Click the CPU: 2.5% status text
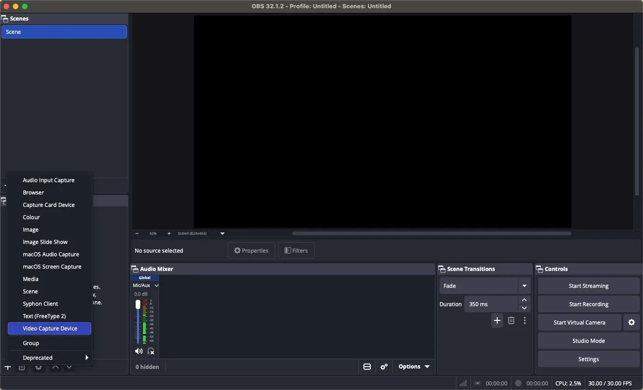 tap(568, 384)
